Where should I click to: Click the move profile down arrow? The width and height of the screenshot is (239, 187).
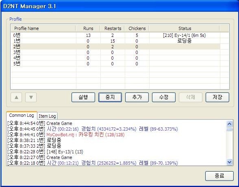click(x=31, y=97)
